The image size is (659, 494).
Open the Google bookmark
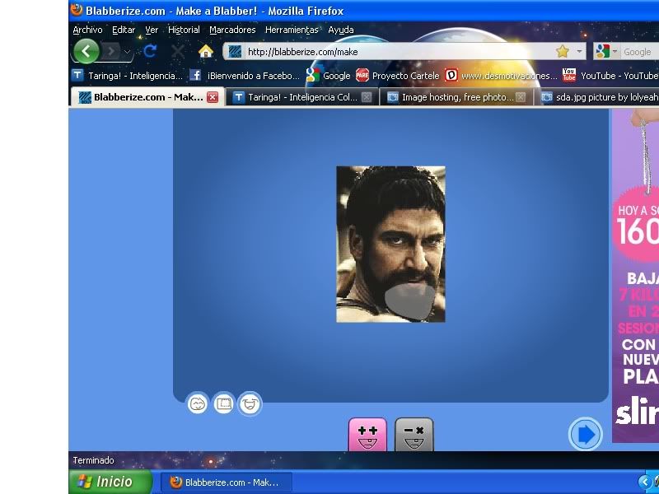pos(328,76)
